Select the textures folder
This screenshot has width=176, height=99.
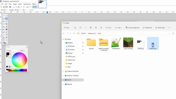pos(91,44)
